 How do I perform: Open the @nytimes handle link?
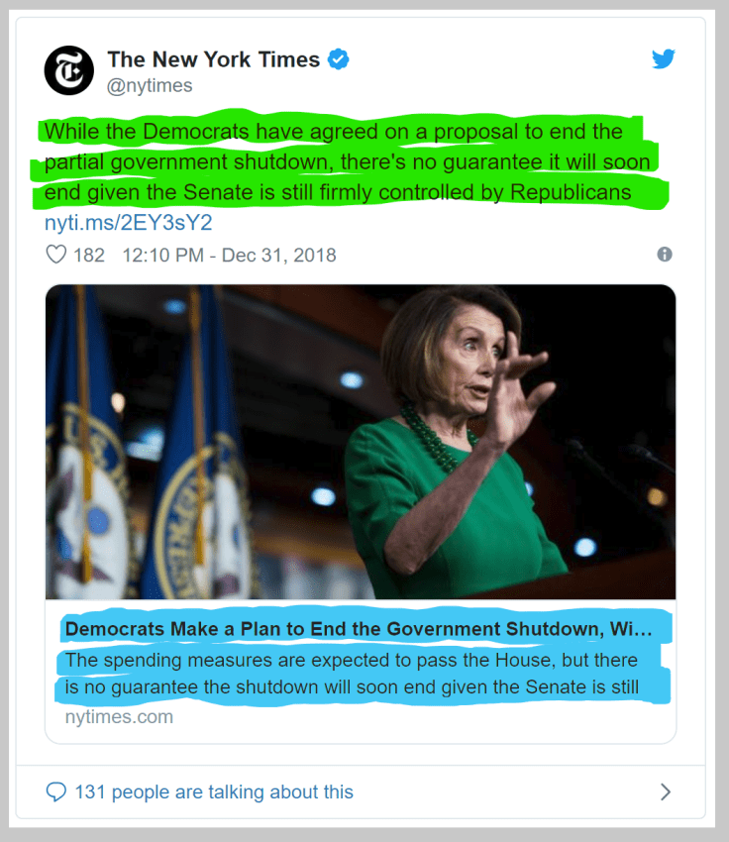click(150, 85)
